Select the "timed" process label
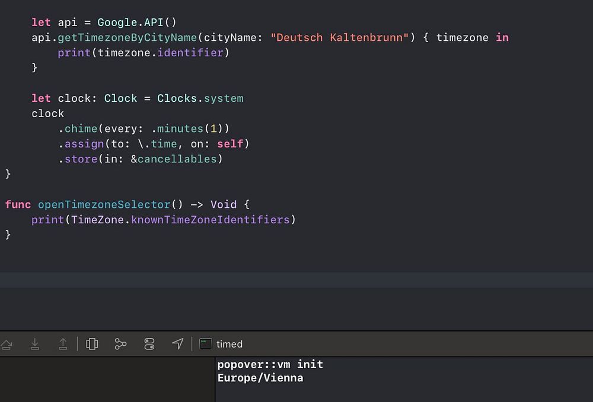593x402 pixels. (x=229, y=344)
